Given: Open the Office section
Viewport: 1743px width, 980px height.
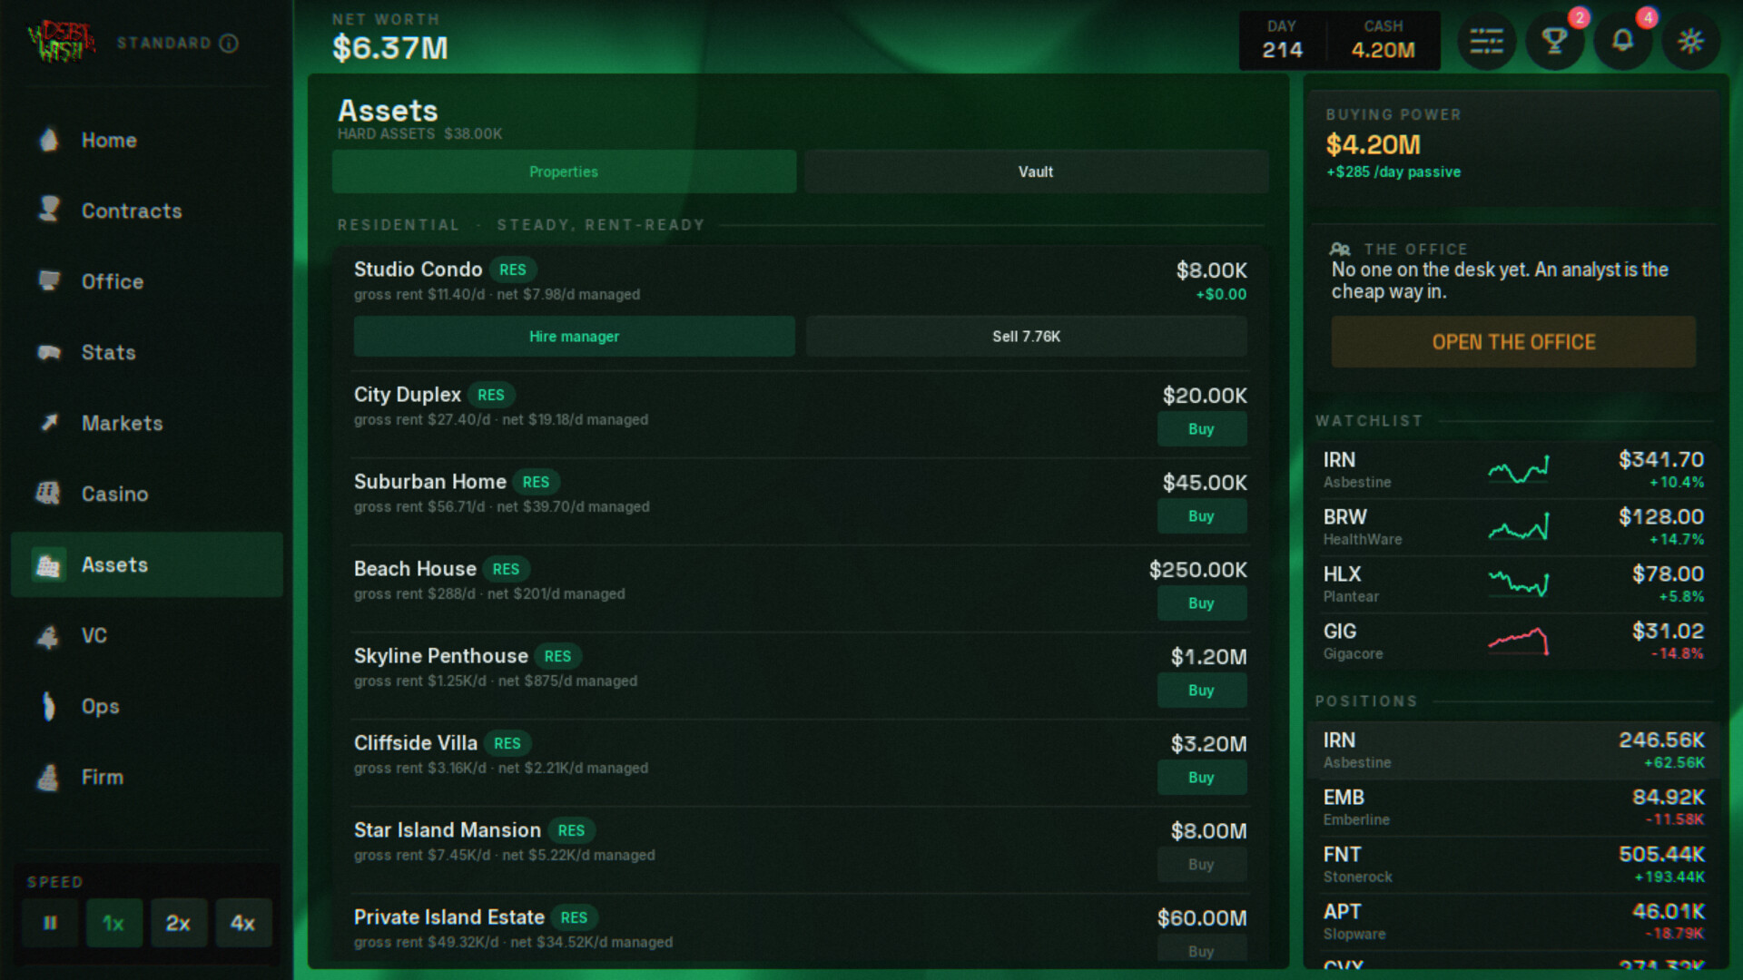Looking at the screenshot, I should (x=147, y=281).
